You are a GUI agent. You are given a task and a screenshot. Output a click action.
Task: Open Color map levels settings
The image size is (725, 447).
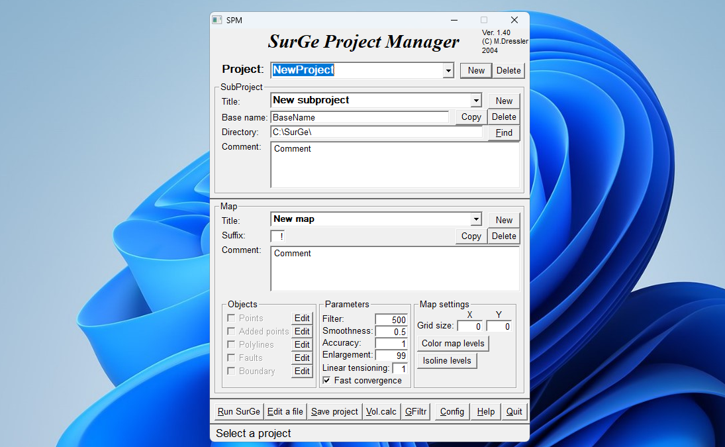click(x=453, y=344)
